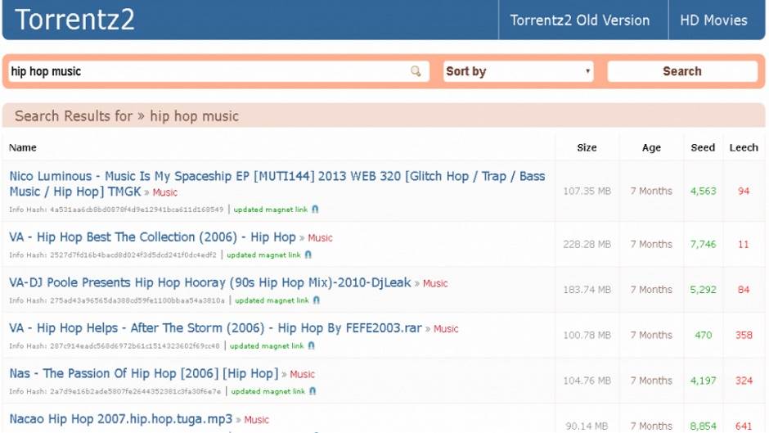769x433 pixels.
Task: Click Music category tag beside DJ Poole torrent
Action: tap(435, 283)
